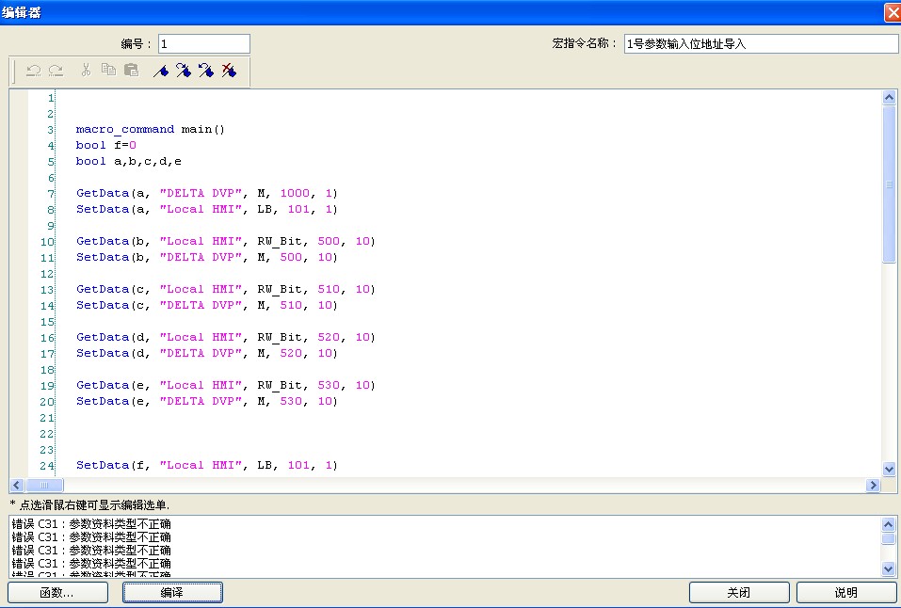Jump to next bookmark icon
The image size is (901, 608).
point(184,71)
